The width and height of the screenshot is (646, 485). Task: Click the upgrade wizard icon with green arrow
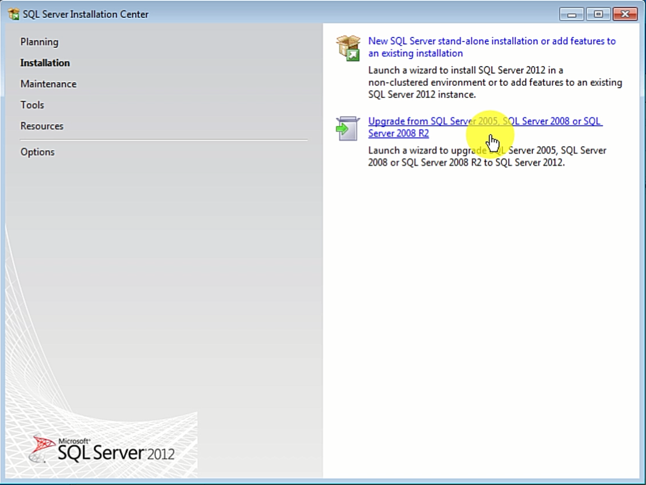(x=347, y=128)
